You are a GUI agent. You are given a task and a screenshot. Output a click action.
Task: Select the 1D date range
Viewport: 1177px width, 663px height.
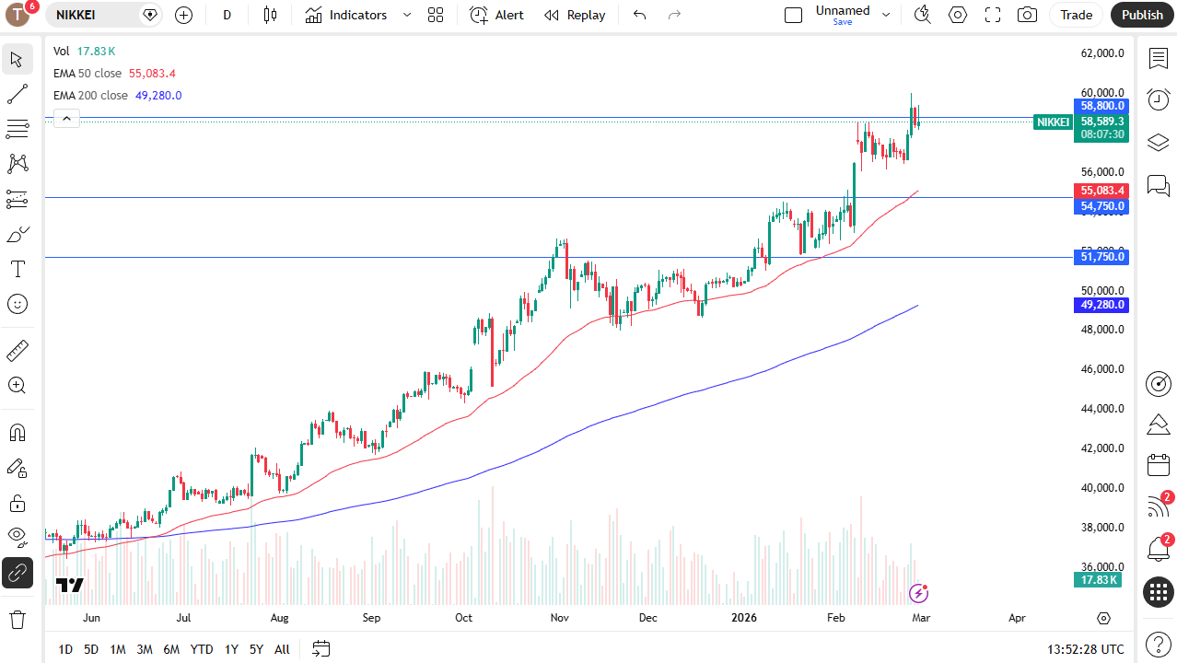pyautogui.click(x=65, y=649)
